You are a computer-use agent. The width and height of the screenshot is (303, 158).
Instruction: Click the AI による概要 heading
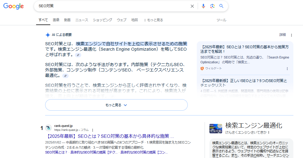[x=62, y=35]
